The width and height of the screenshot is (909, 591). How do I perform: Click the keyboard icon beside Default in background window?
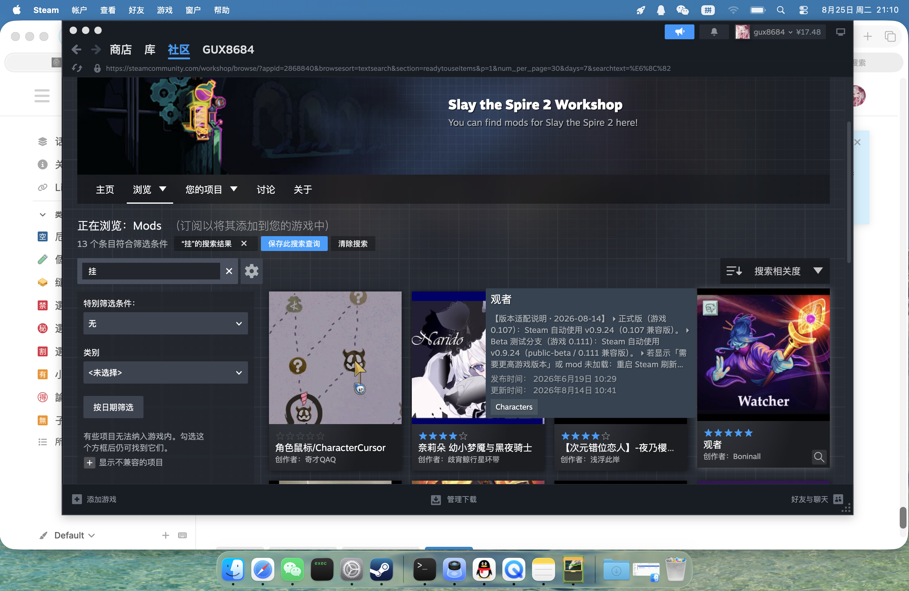tap(182, 535)
